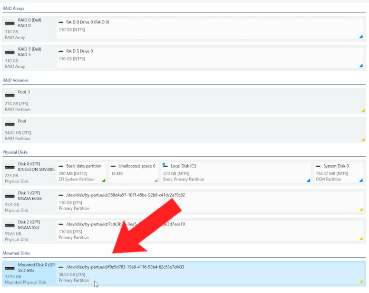Click the RAID Volumes section heading
Image resolution: width=369 pixels, height=293 pixels.
pos(15,80)
